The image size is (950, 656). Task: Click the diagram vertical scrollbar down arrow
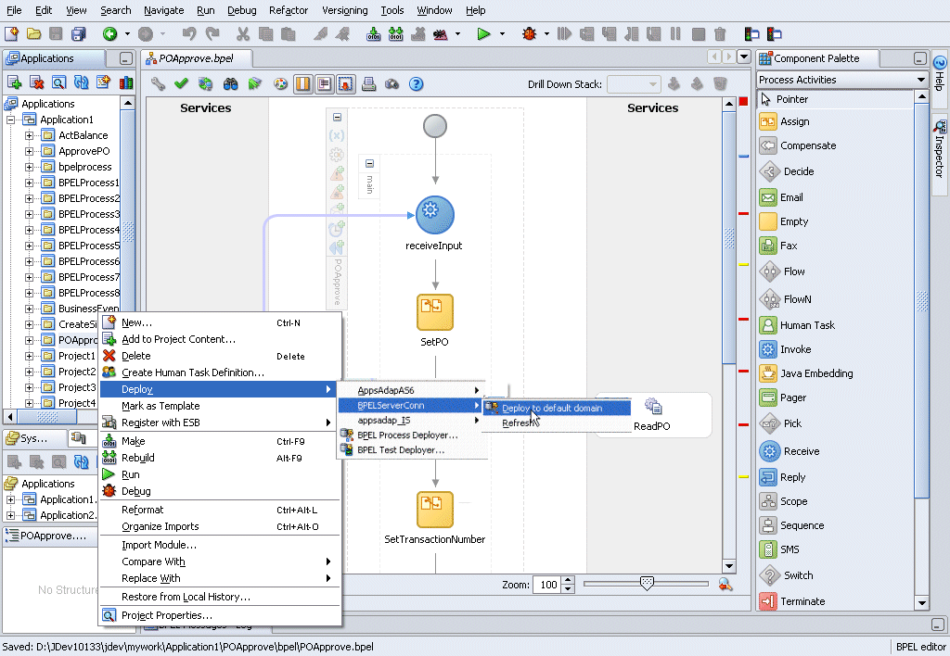coord(729,566)
